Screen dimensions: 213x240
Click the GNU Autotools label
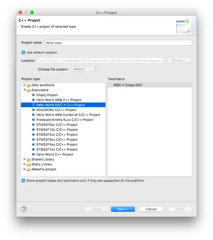tap(43, 85)
